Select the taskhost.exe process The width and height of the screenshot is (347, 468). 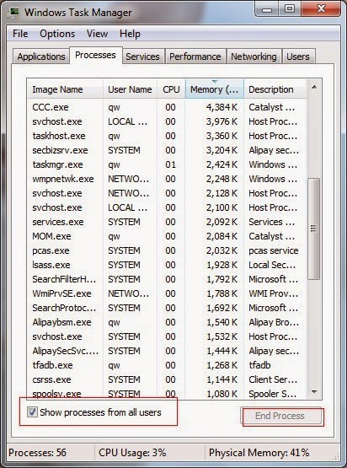(x=167, y=136)
